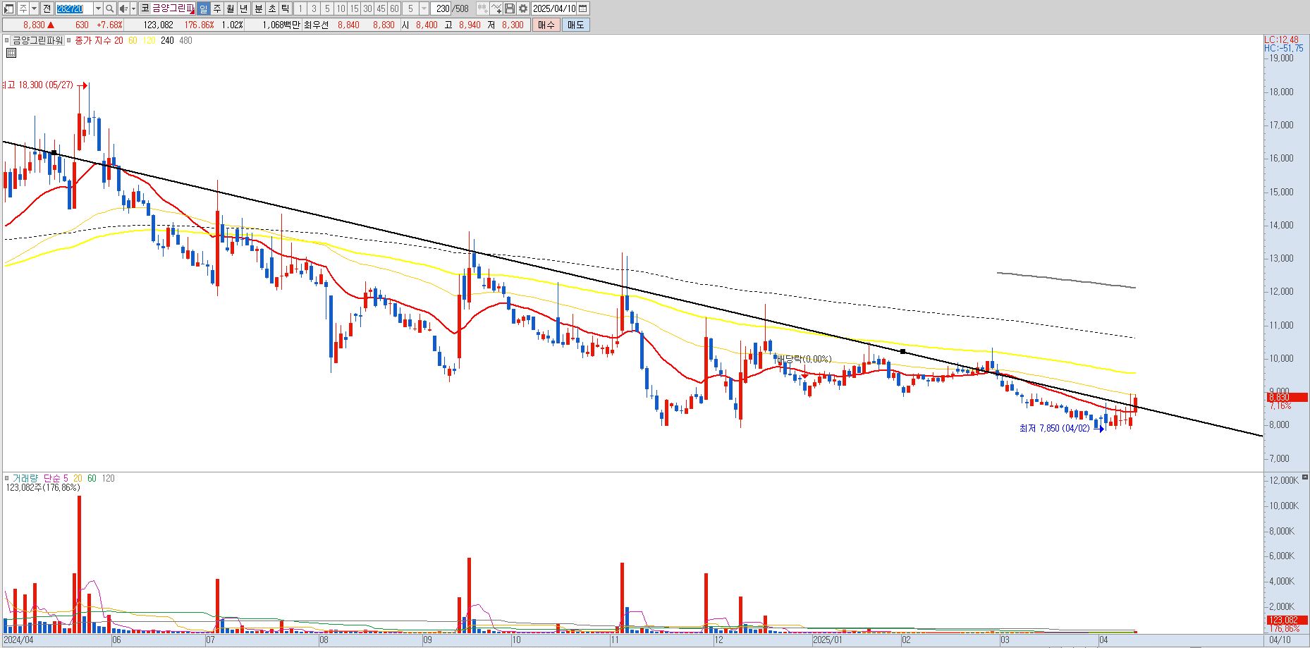1310x648 pixels.
Task: Open the dropdown next to speaker icon
Action: click(x=134, y=8)
